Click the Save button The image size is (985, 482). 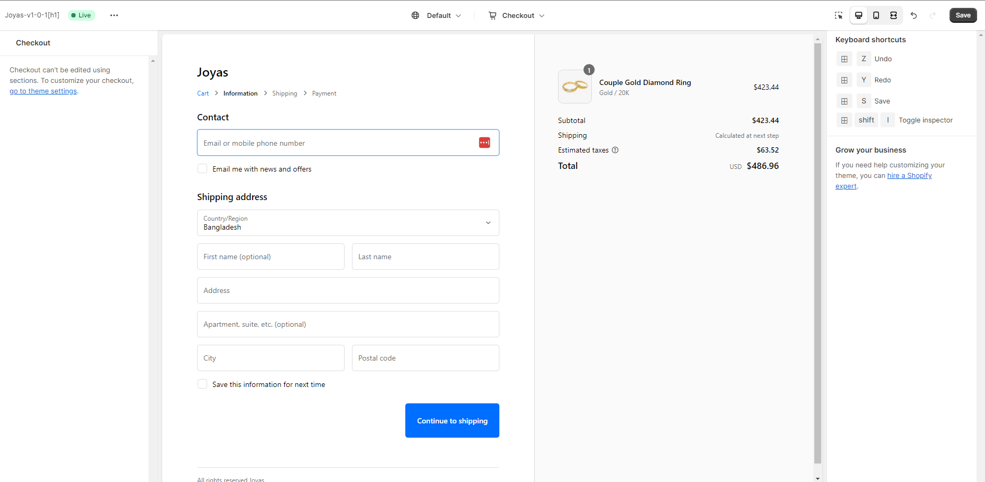click(963, 15)
